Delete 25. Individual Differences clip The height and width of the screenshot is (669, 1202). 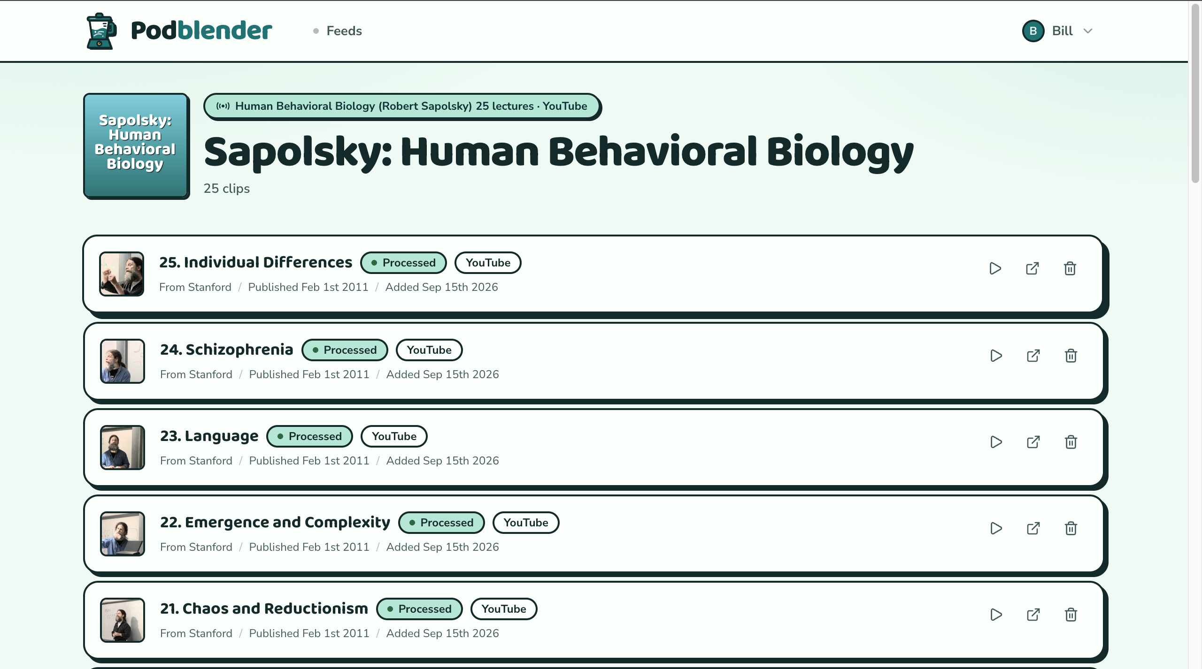click(1070, 268)
